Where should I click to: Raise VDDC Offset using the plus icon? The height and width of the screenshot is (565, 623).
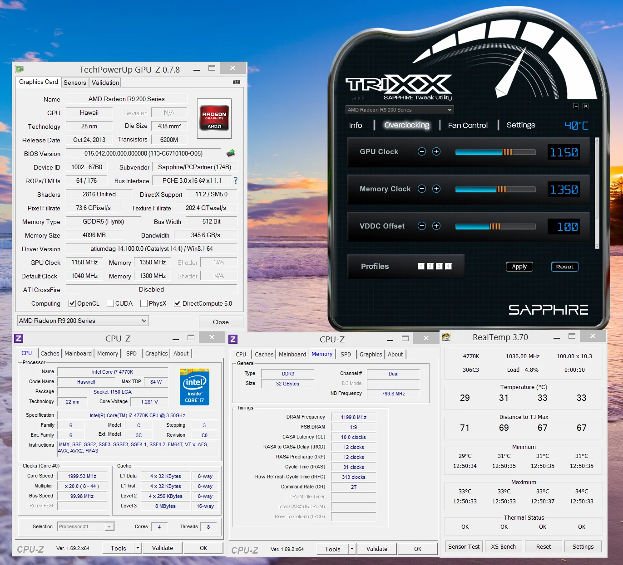coord(436,226)
